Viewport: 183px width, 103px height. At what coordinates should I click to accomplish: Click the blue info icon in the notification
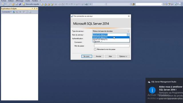(x=152, y=90)
